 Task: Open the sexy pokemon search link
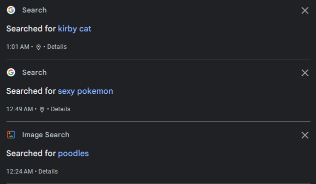pyautogui.click(x=85, y=91)
